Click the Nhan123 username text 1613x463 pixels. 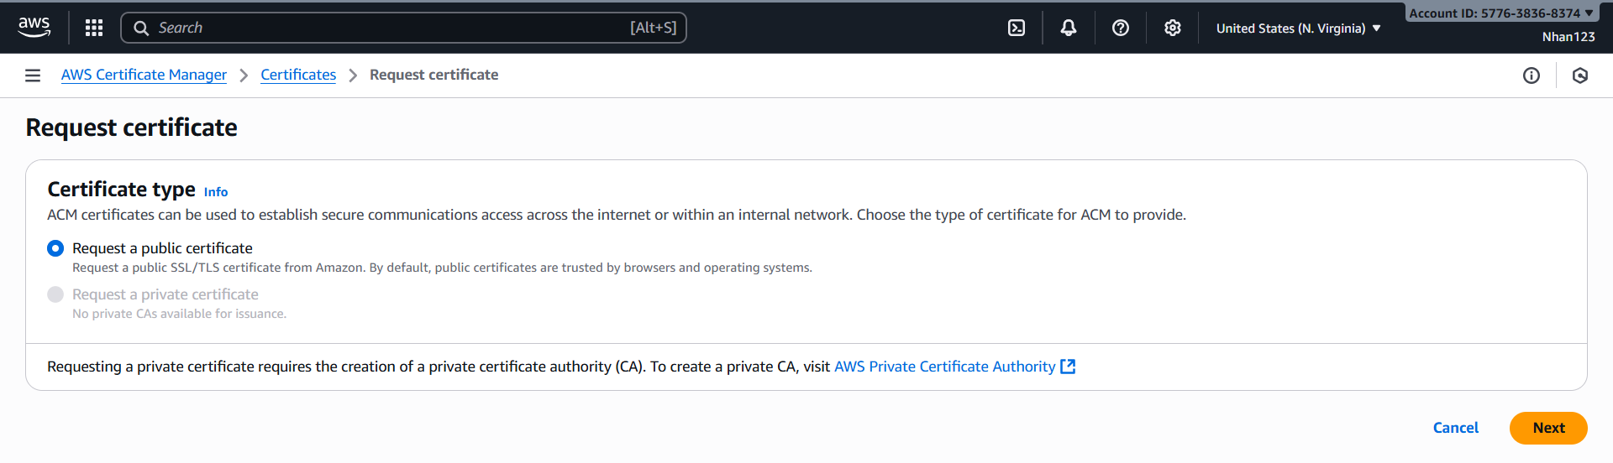1568,37
